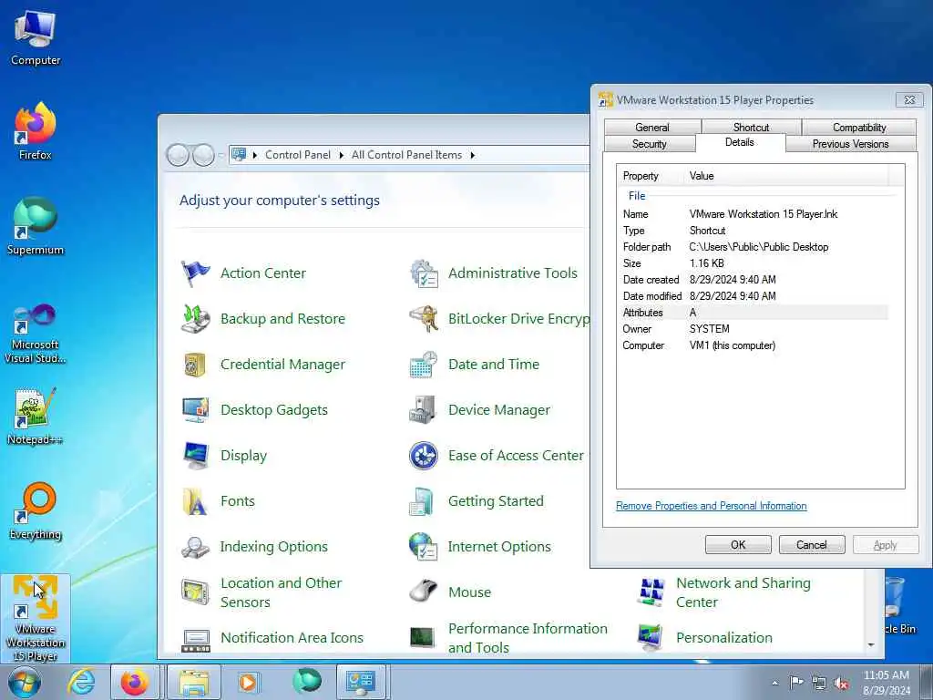Click the taskbar clock showing 11:05 AM
Image resolution: width=933 pixels, height=700 pixels.
(886, 684)
